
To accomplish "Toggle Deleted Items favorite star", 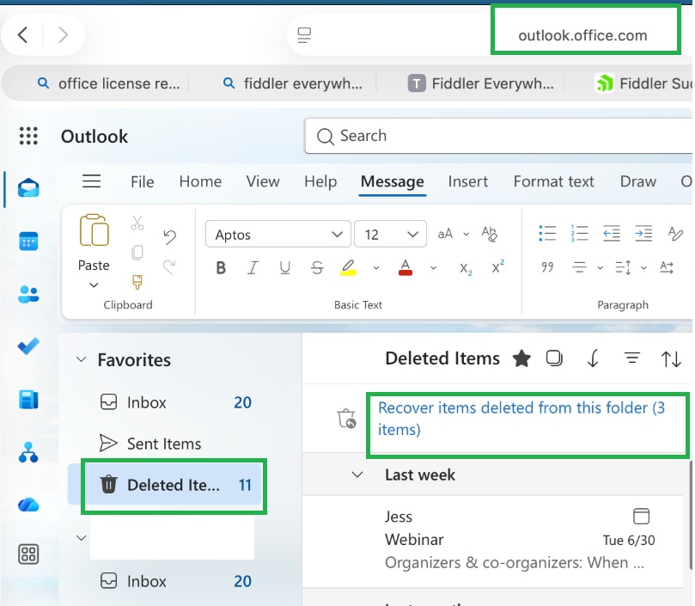I will (x=521, y=358).
